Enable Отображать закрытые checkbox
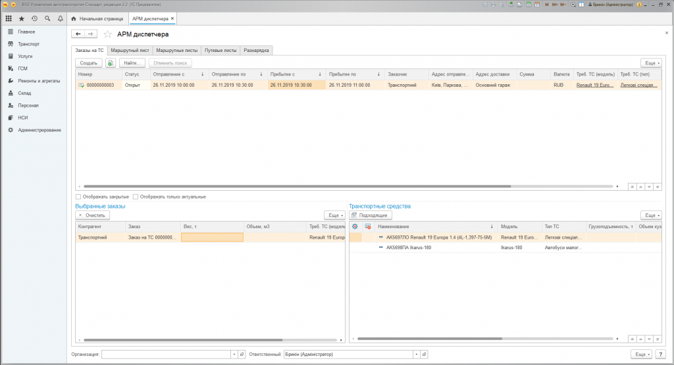 (78, 197)
